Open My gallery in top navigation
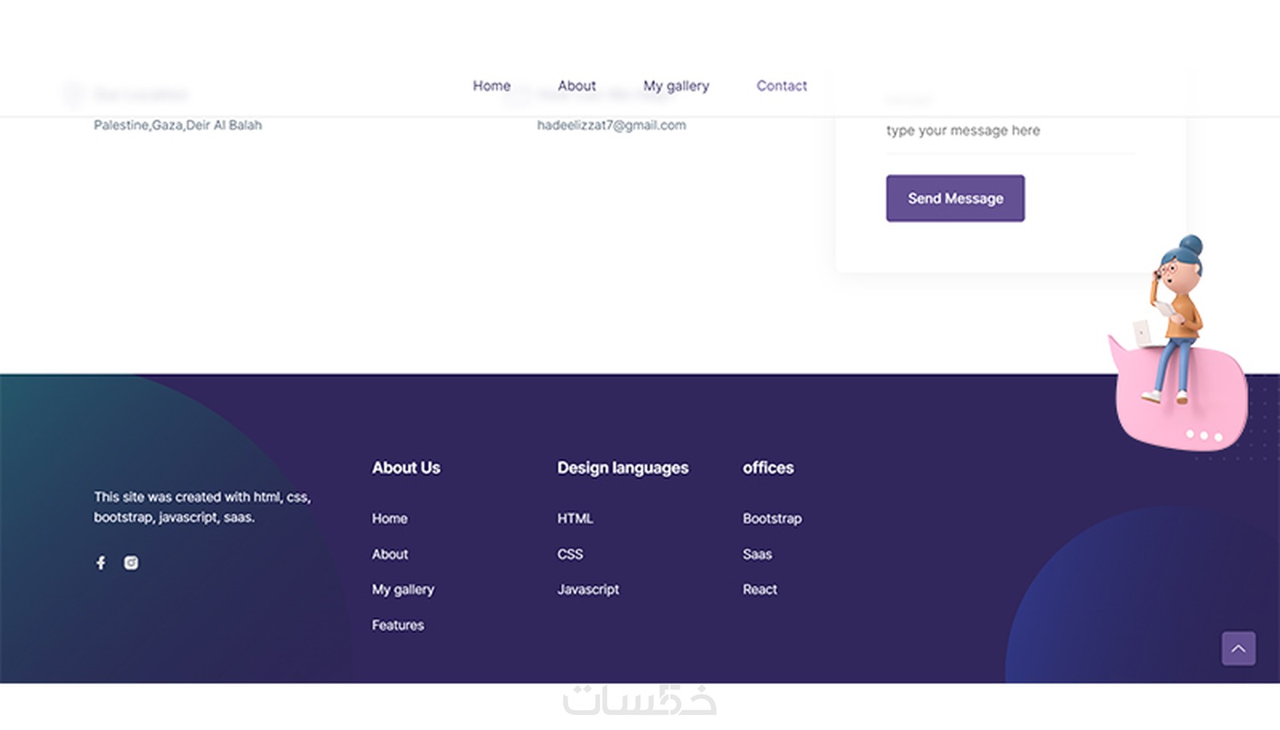The width and height of the screenshot is (1280, 730). [676, 86]
